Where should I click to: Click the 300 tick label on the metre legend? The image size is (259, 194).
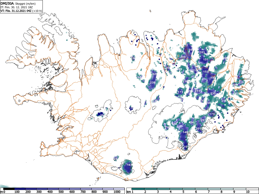tap(39, 192)
